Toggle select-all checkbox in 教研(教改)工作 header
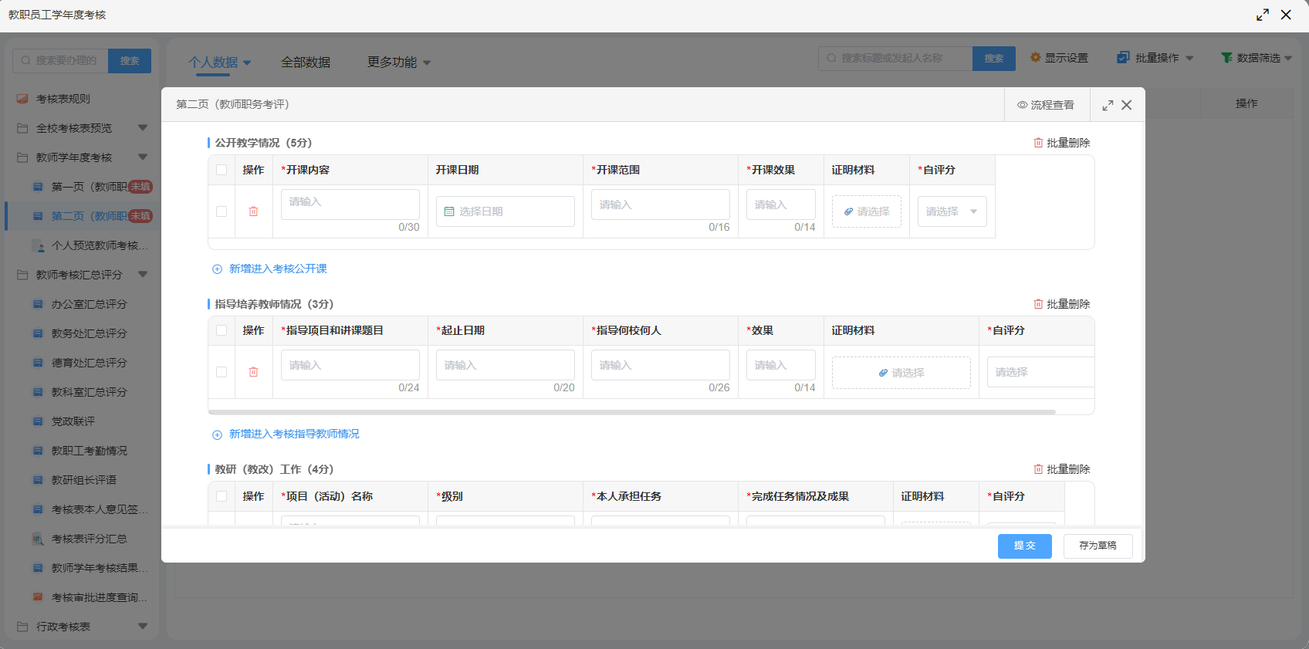 coord(222,496)
